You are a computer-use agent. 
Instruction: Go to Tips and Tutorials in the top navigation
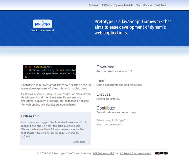(123, 5)
